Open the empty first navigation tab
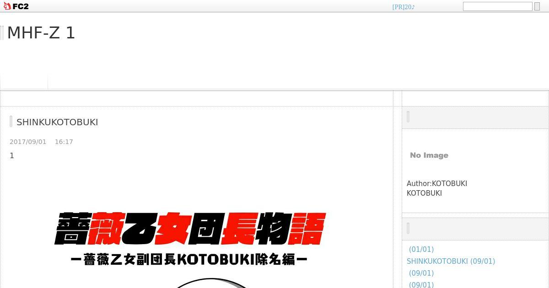Screen dimensions: 549x288 24,80
